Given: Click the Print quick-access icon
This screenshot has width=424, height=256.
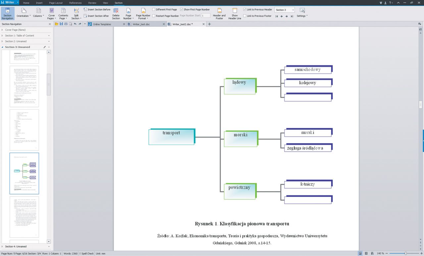Looking at the screenshot, I should pyautogui.click(x=66, y=24).
